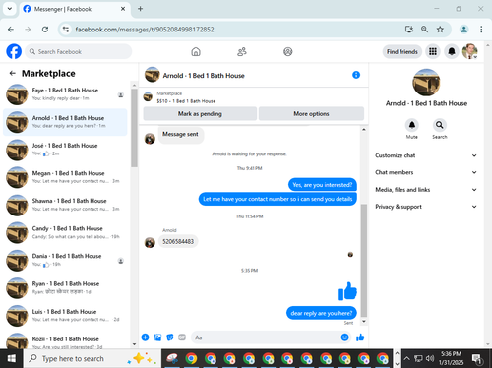Go to the Home feed icon
This screenshot has height=368, width=492.
coord(196,52)
